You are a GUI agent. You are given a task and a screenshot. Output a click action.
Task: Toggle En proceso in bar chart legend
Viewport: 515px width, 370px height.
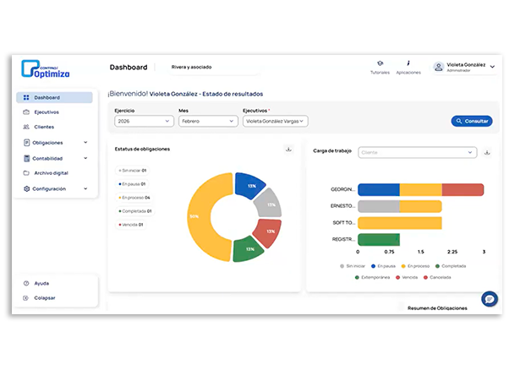[x=415, y=266]
